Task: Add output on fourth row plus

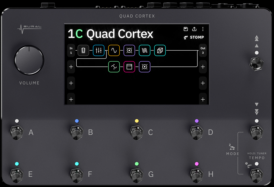Action: coord(203,99)
